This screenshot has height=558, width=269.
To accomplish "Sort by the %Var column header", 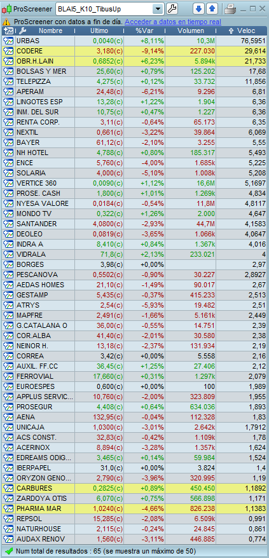I will click(x=144, y=31).
